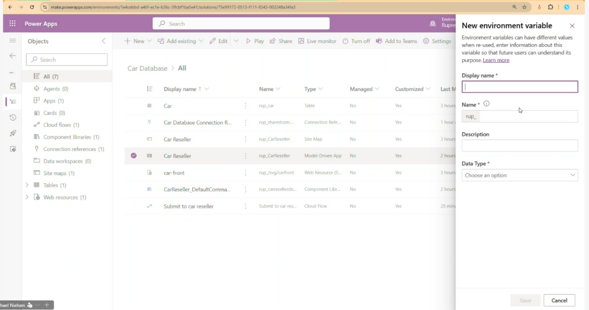Select Connection references in Objects list

(x=74, y=149)
